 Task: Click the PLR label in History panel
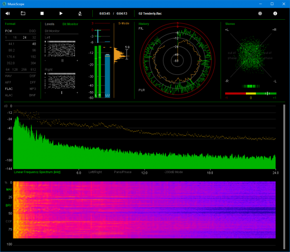pyautogui.click(x=142, y=90)
